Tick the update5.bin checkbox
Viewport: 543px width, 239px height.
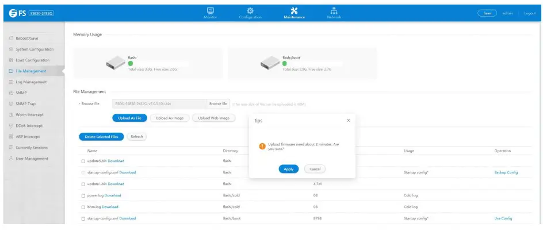[x=83, y=161]
